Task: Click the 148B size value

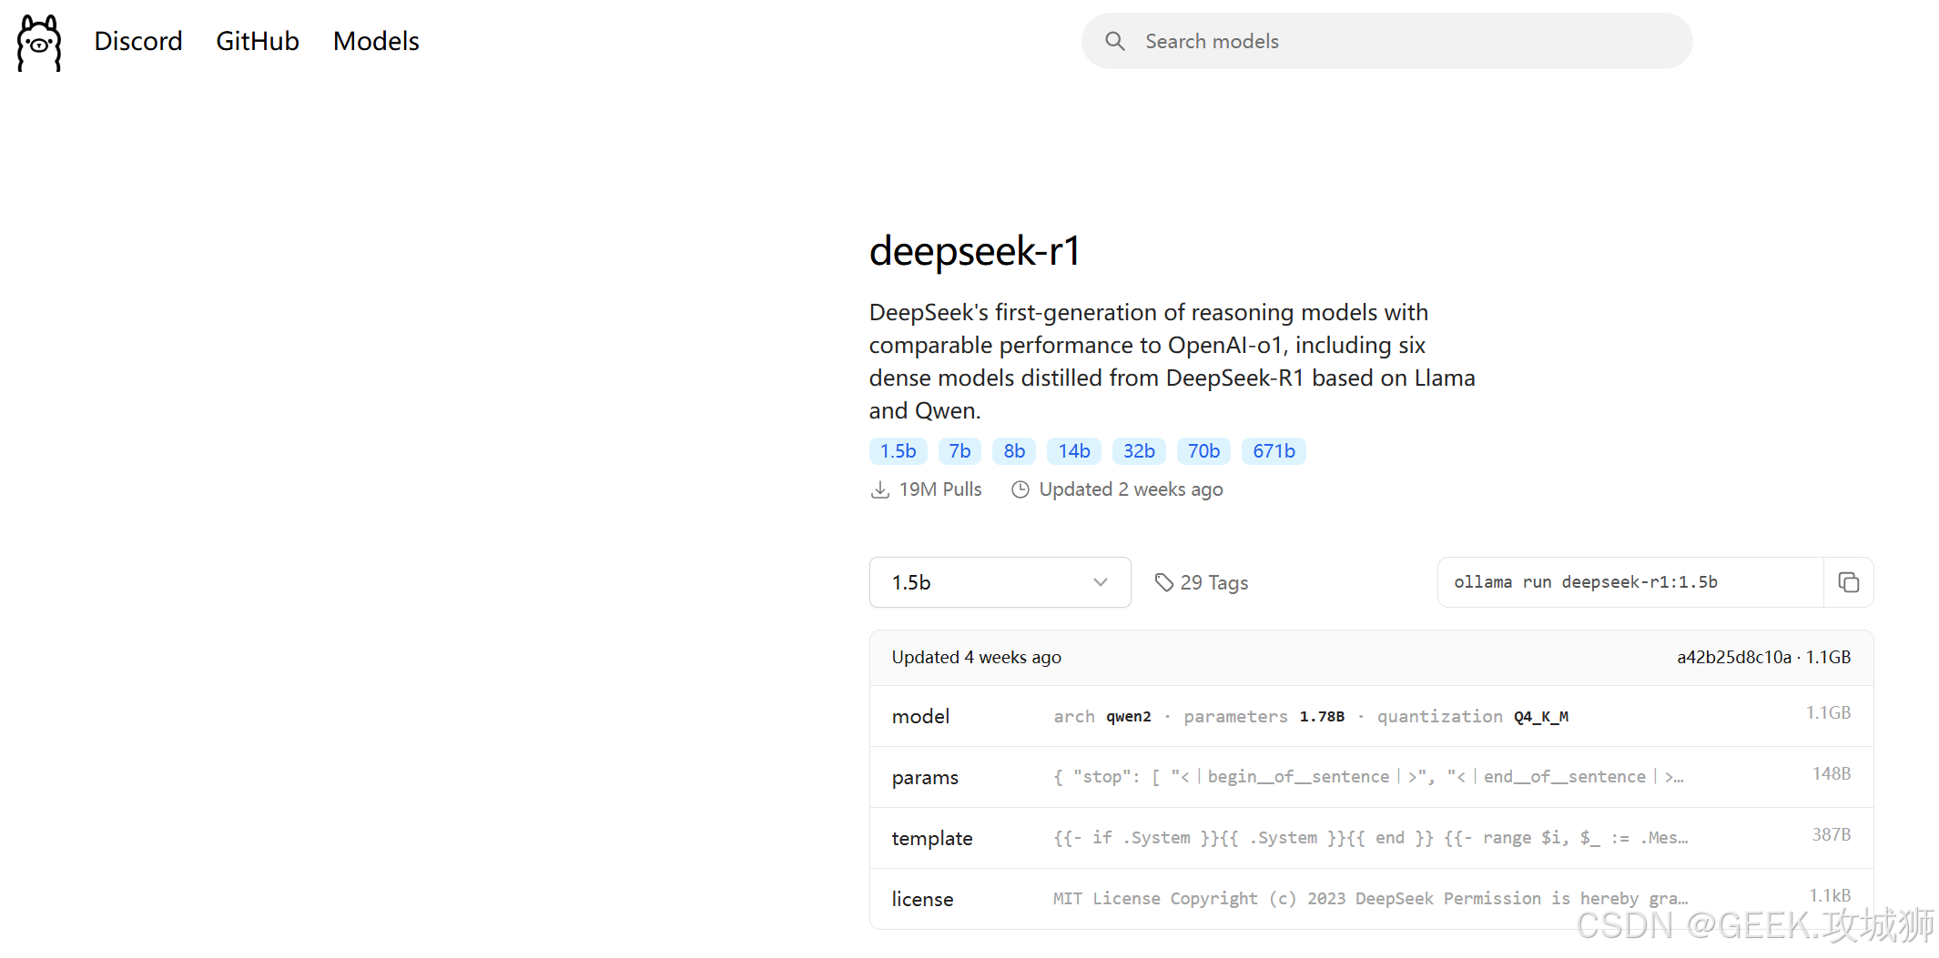Action: [x=1832, y=773]
